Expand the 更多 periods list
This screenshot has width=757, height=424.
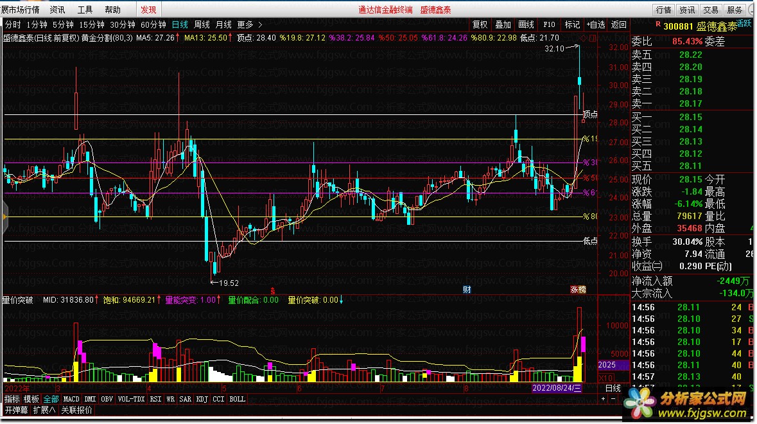coord(249,24)
